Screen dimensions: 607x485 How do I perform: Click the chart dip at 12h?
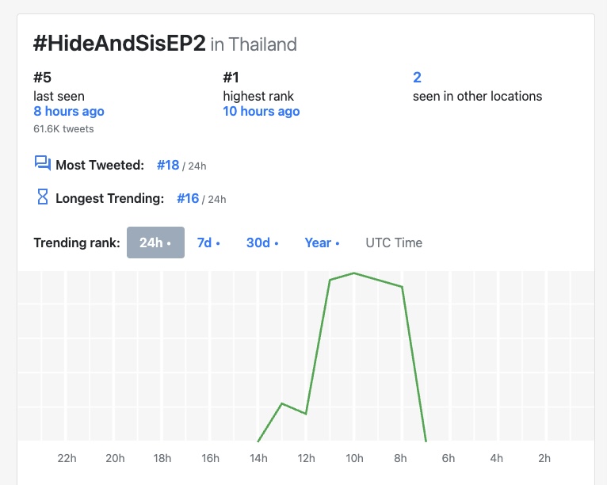click(x=306, y=414)
